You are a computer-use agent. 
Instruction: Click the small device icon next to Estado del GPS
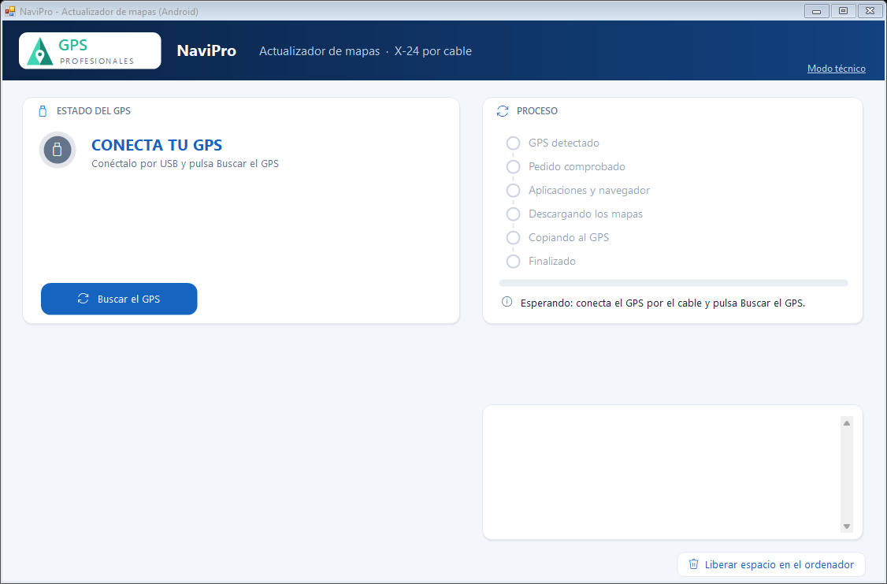(43, 111)
